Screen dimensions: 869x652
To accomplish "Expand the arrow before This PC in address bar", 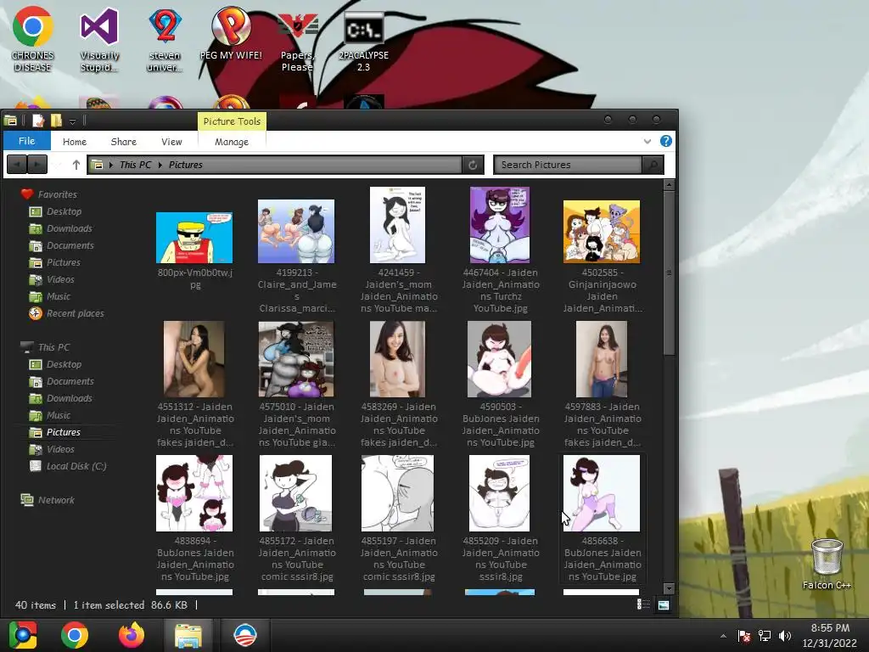I will pos(111,165).
